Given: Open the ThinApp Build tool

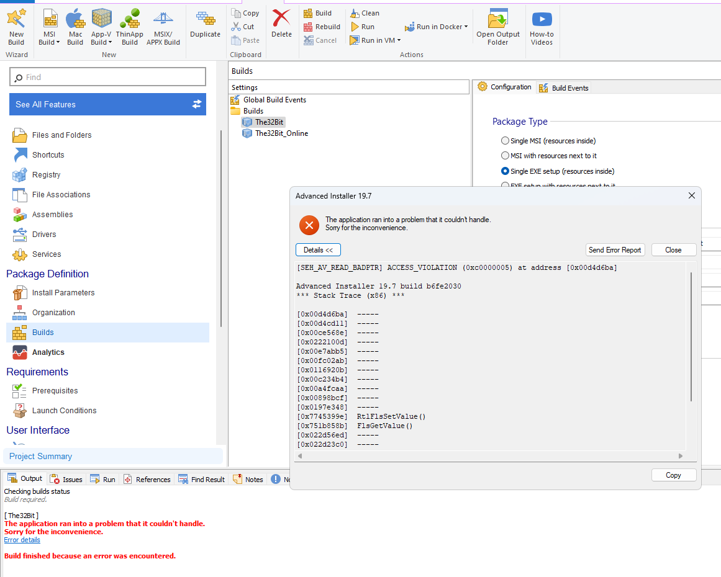Looking at the screenshot, I should pos(130,26).
